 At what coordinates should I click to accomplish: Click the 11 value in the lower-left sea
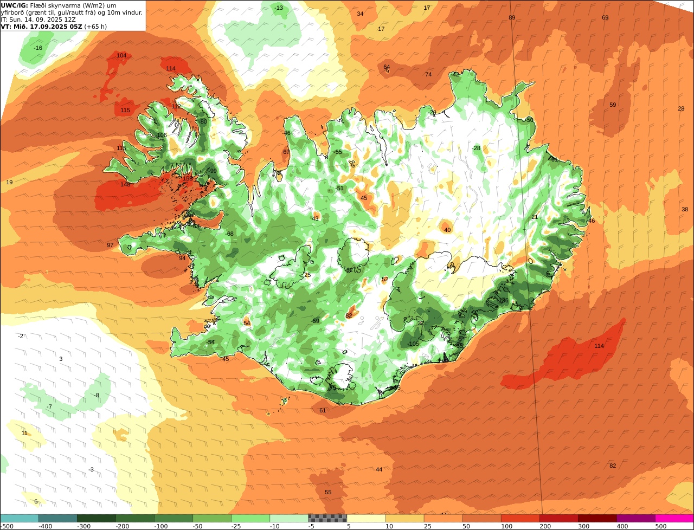pyautogui.click(x=24, y=434)
